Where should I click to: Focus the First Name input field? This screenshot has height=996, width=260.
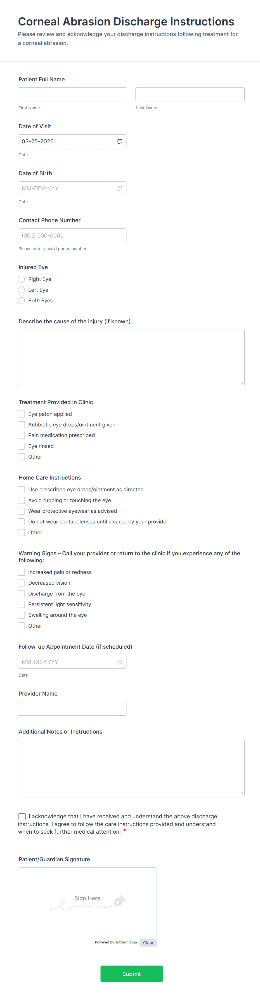72,94
